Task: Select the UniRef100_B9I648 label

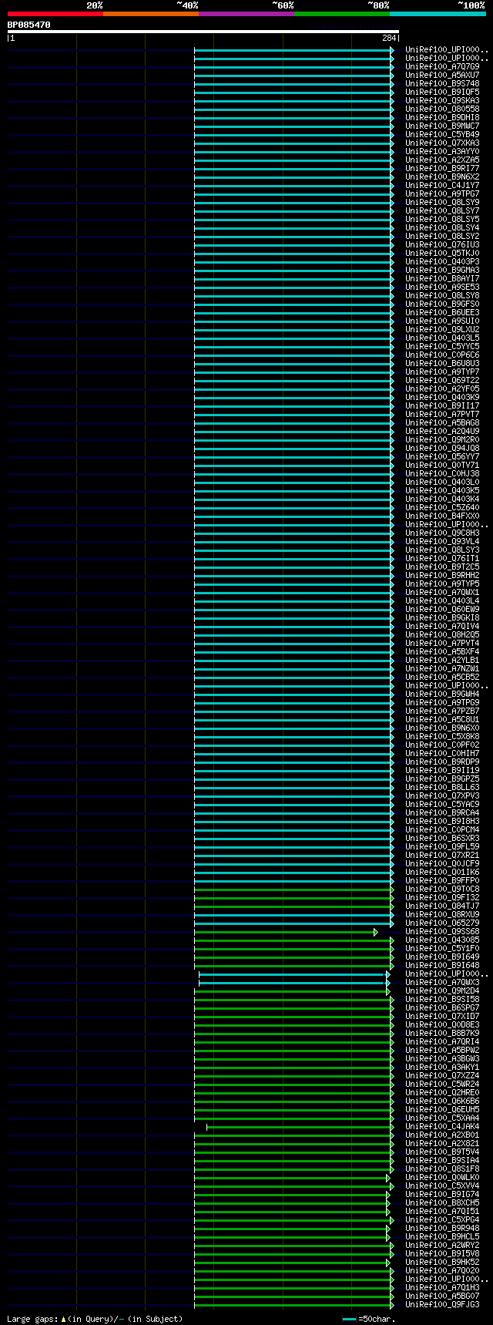Action: click(442, 966)
